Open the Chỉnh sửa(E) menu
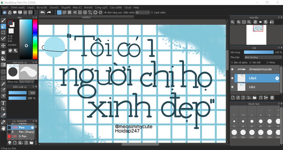This screenshot has width=283, height=150. (x=18, y=7)
